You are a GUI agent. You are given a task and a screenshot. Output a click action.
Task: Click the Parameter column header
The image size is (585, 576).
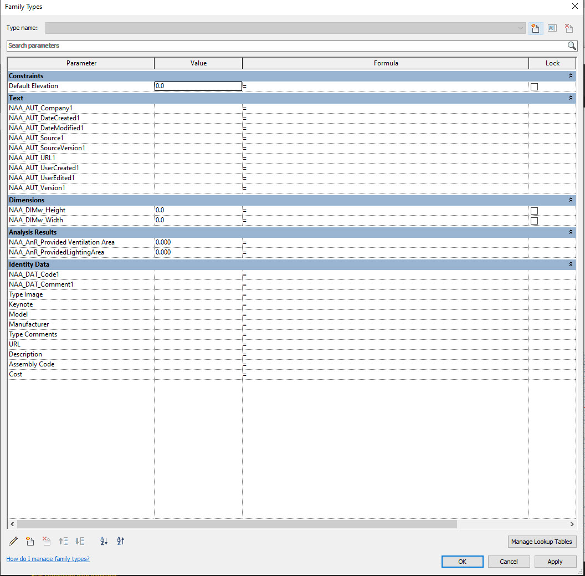[x=81, y=63]
